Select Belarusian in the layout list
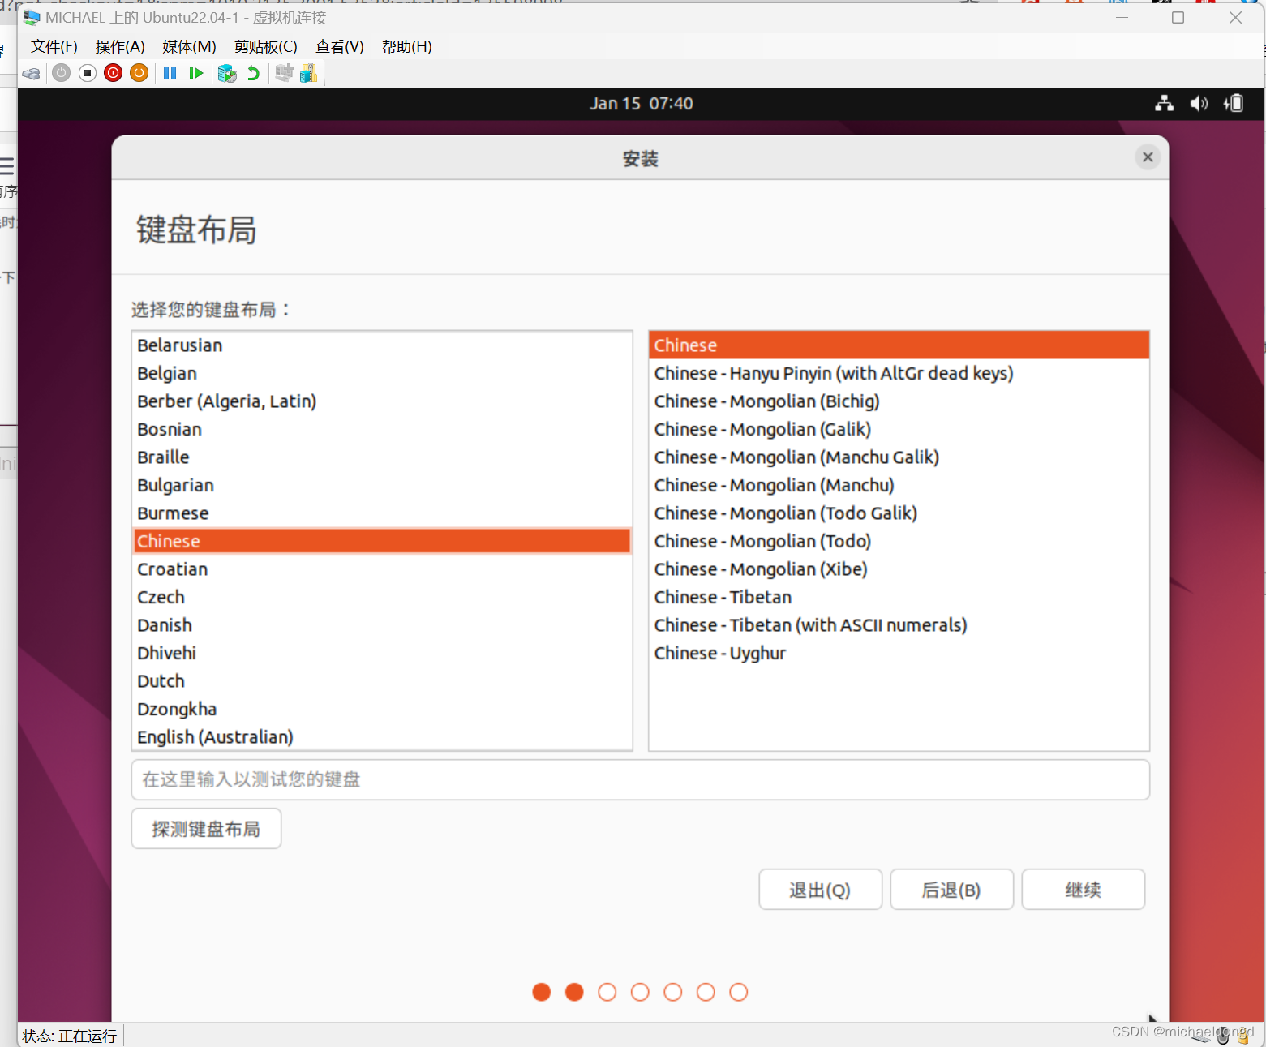Image resolution: width=1266 pixels, height=1047 pixels. click(x=382, y=345)
